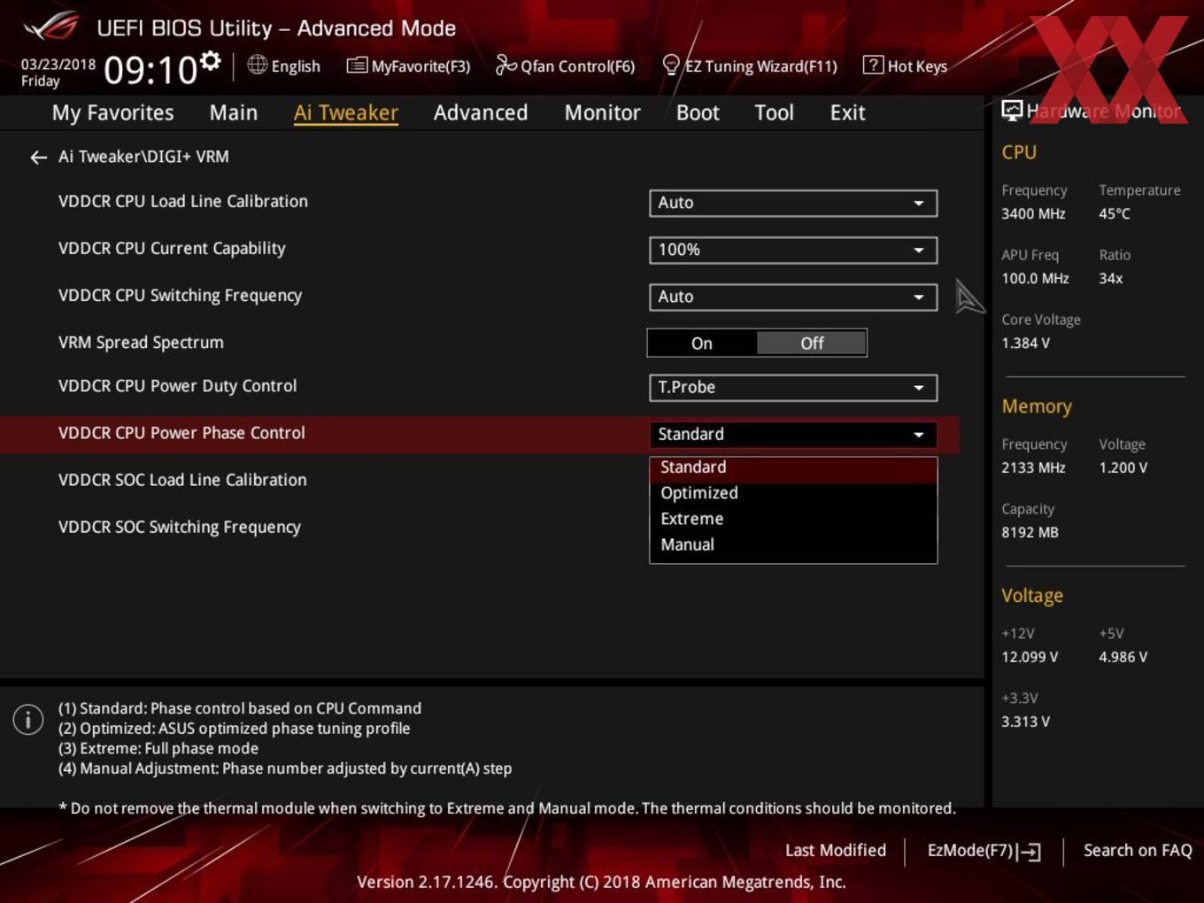
Task: Select Standard in the phase list
Action: 793,467
